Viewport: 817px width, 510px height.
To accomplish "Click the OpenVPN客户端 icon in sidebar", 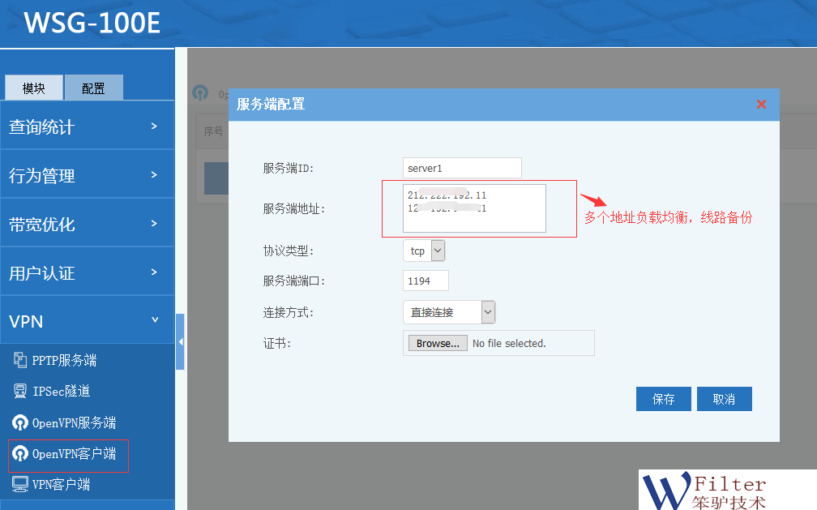I will pyautogui.click(x=20, y=454).
